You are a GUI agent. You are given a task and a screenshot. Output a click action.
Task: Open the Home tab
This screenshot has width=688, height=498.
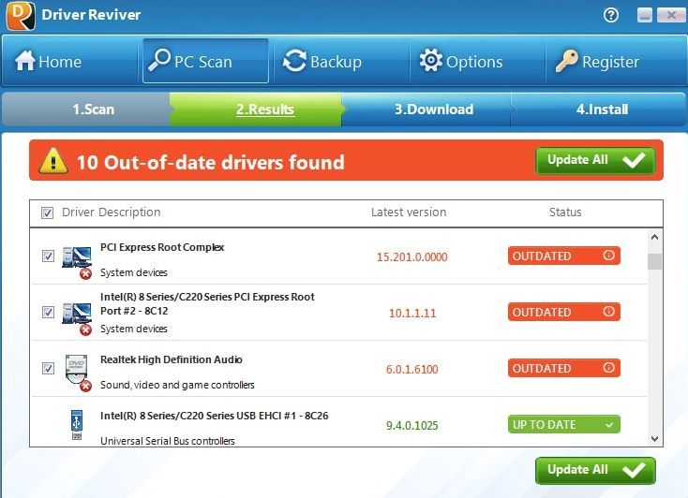pos(70,61)
